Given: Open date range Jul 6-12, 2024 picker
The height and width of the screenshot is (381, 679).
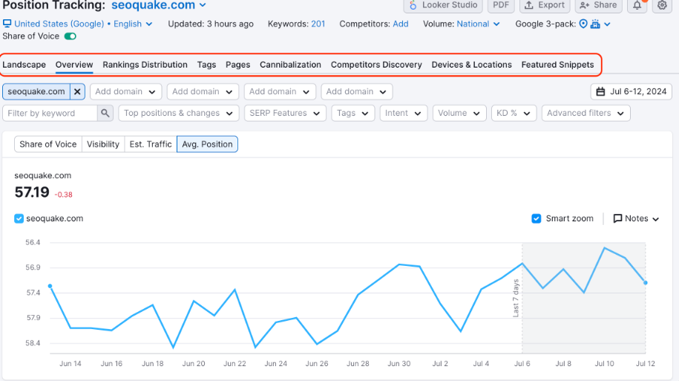Looking at the screenshot, I should (x=632, y=91).
